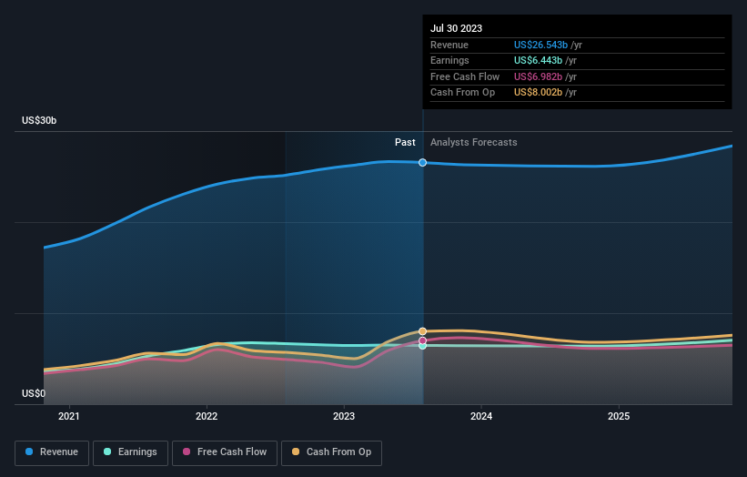Click the orange Cash From Op data point
This screenshot has height=477, width=747.
(x=422, y=331)
